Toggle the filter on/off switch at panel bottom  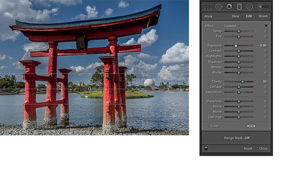[206, 148]
